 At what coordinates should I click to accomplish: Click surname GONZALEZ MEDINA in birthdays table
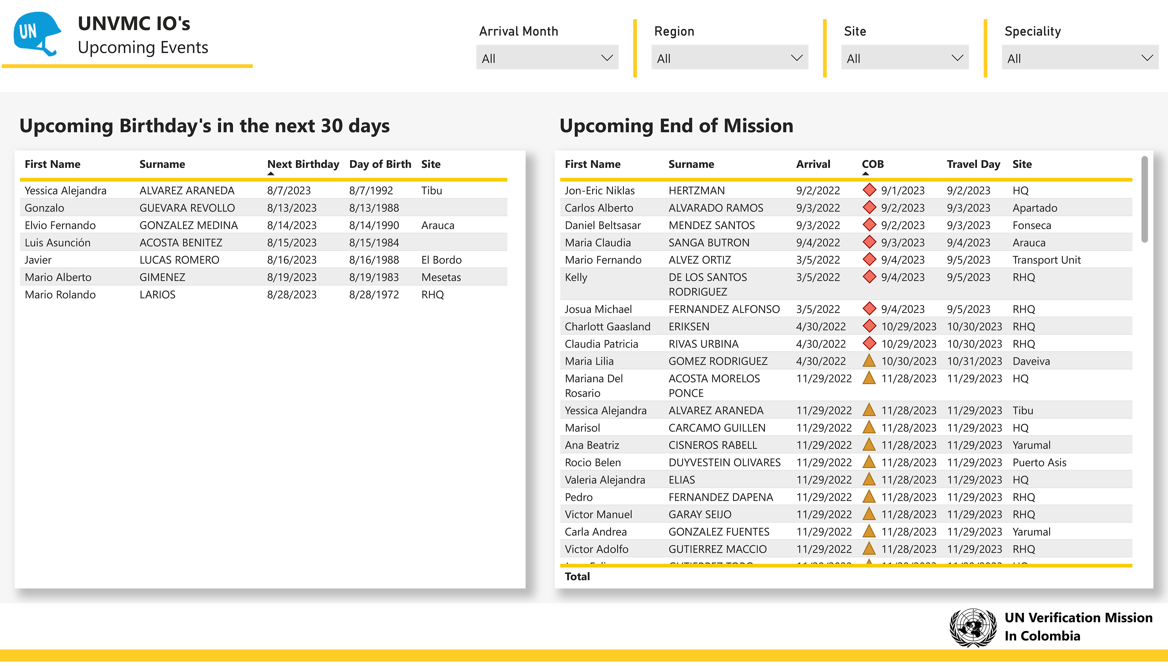coord(189,225)
